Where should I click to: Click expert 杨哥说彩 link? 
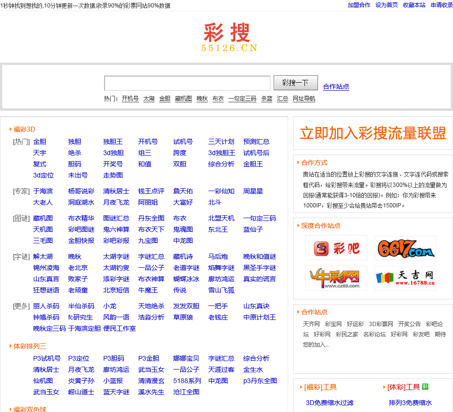81,191
